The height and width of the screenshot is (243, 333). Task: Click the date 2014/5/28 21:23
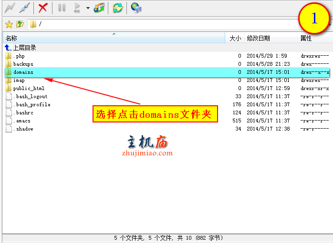[268, 64]
